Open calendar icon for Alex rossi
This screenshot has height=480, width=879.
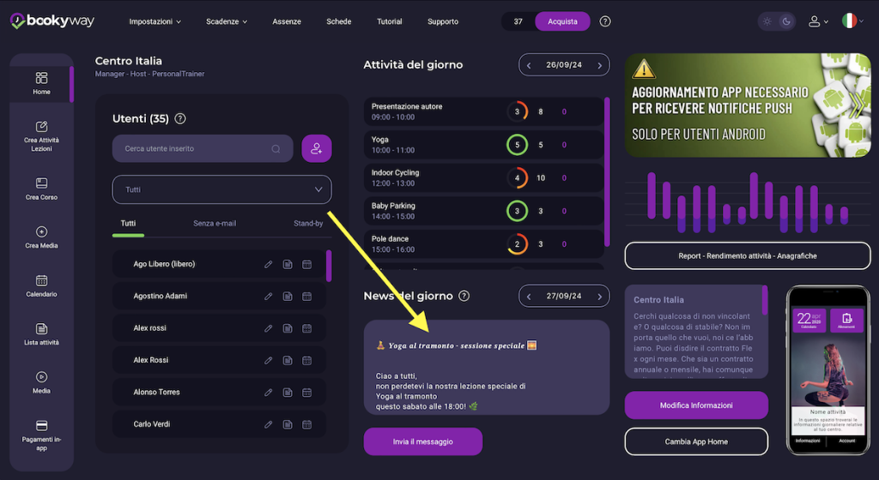(307, 328)
